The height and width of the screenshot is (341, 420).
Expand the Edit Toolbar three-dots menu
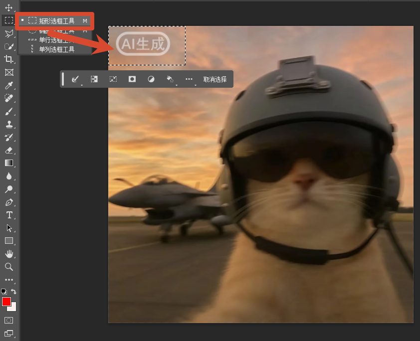coord(9,280)
